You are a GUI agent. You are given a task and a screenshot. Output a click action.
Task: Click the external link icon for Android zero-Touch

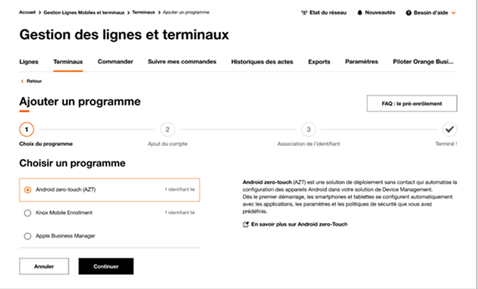(246, 224)
